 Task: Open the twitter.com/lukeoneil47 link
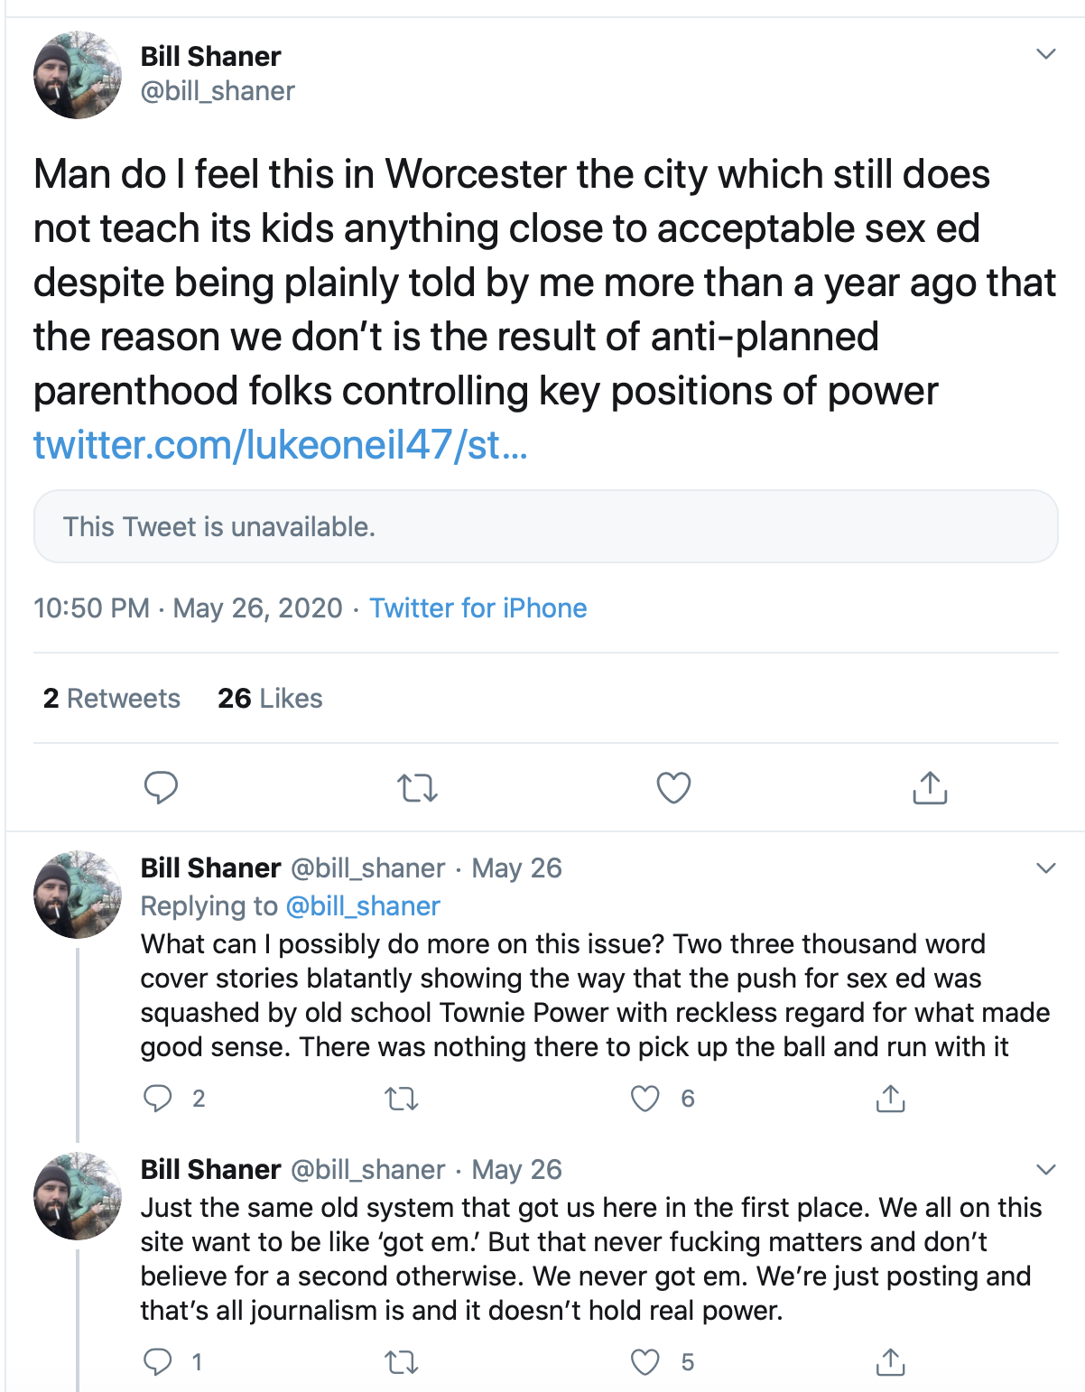pos(280,445)
